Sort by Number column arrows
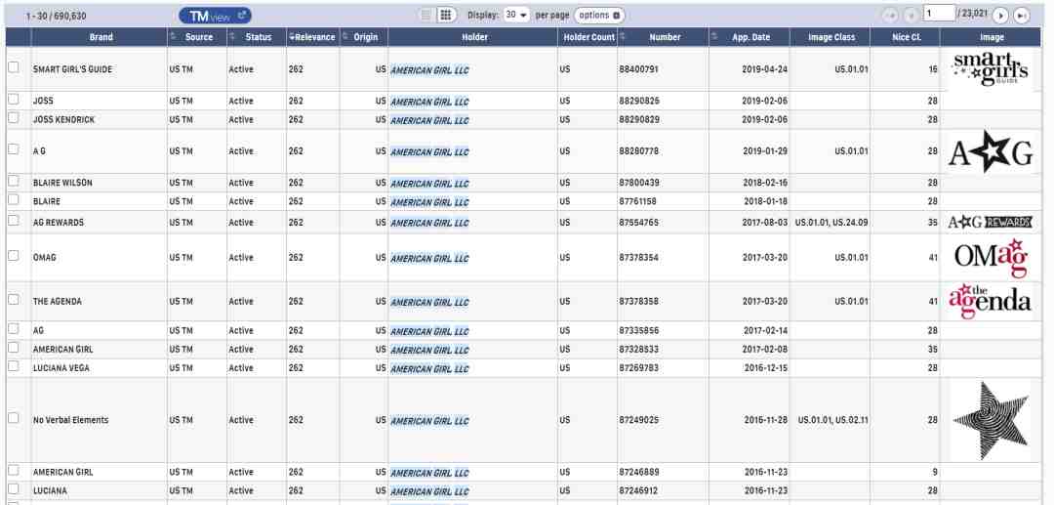The height and width of the screenshot is (505, 1054). 623,37
